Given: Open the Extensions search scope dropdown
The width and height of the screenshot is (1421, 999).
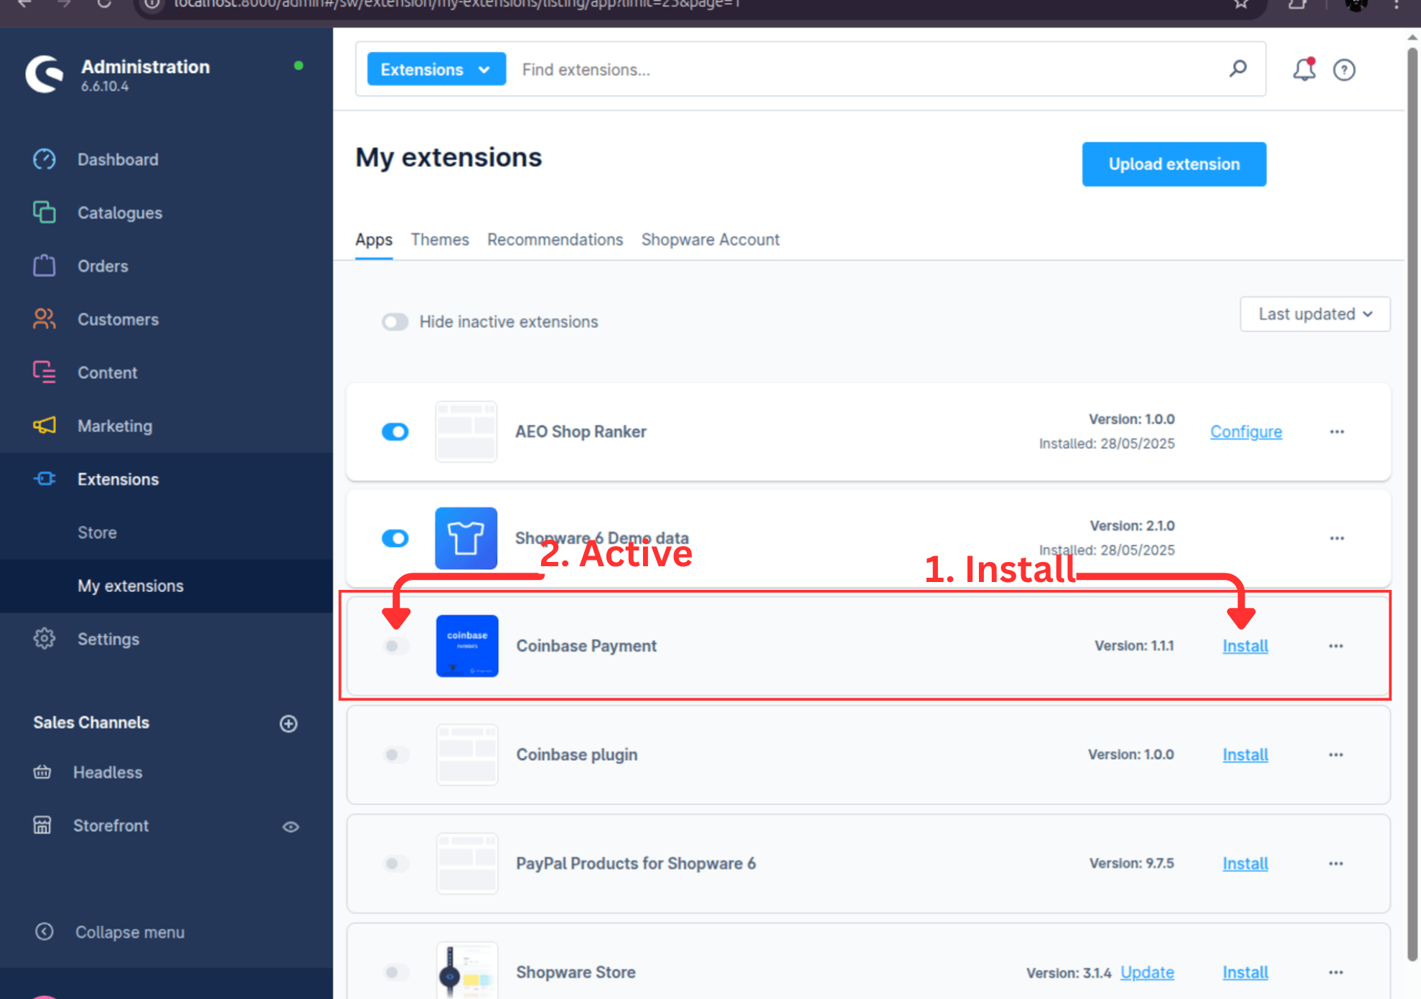Looking at the screenshot, I should click(x=436, y=69).
